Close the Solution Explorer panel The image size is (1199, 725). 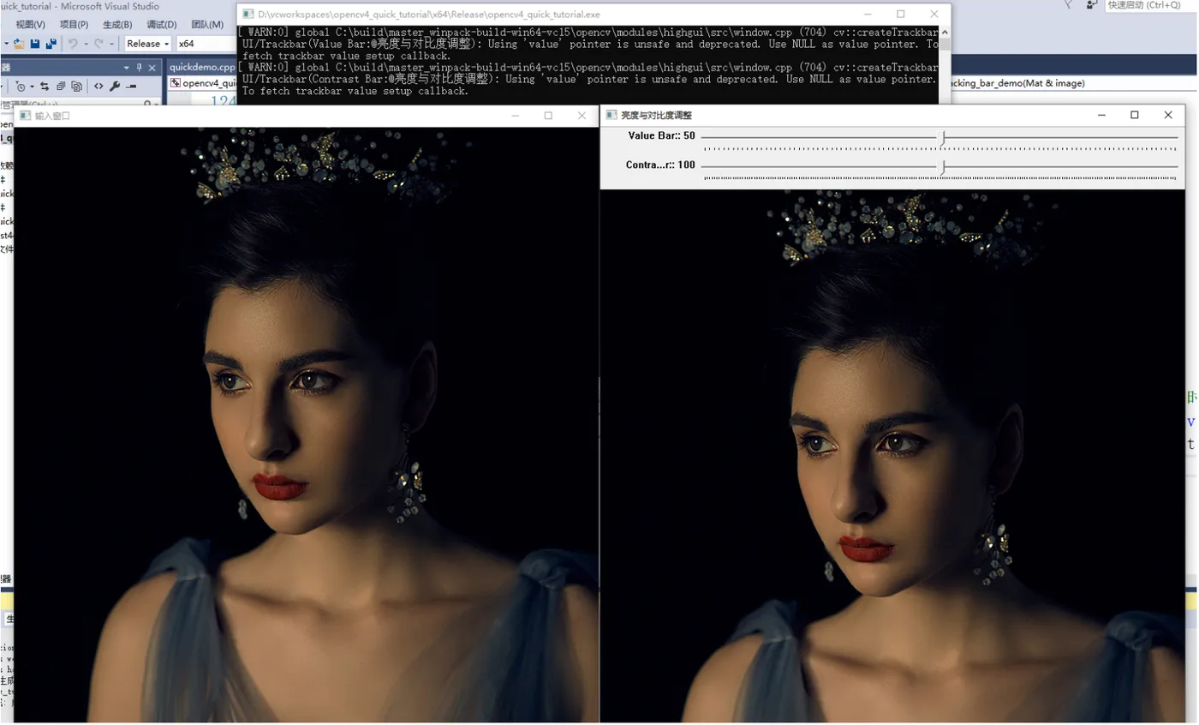pos(152,68)
